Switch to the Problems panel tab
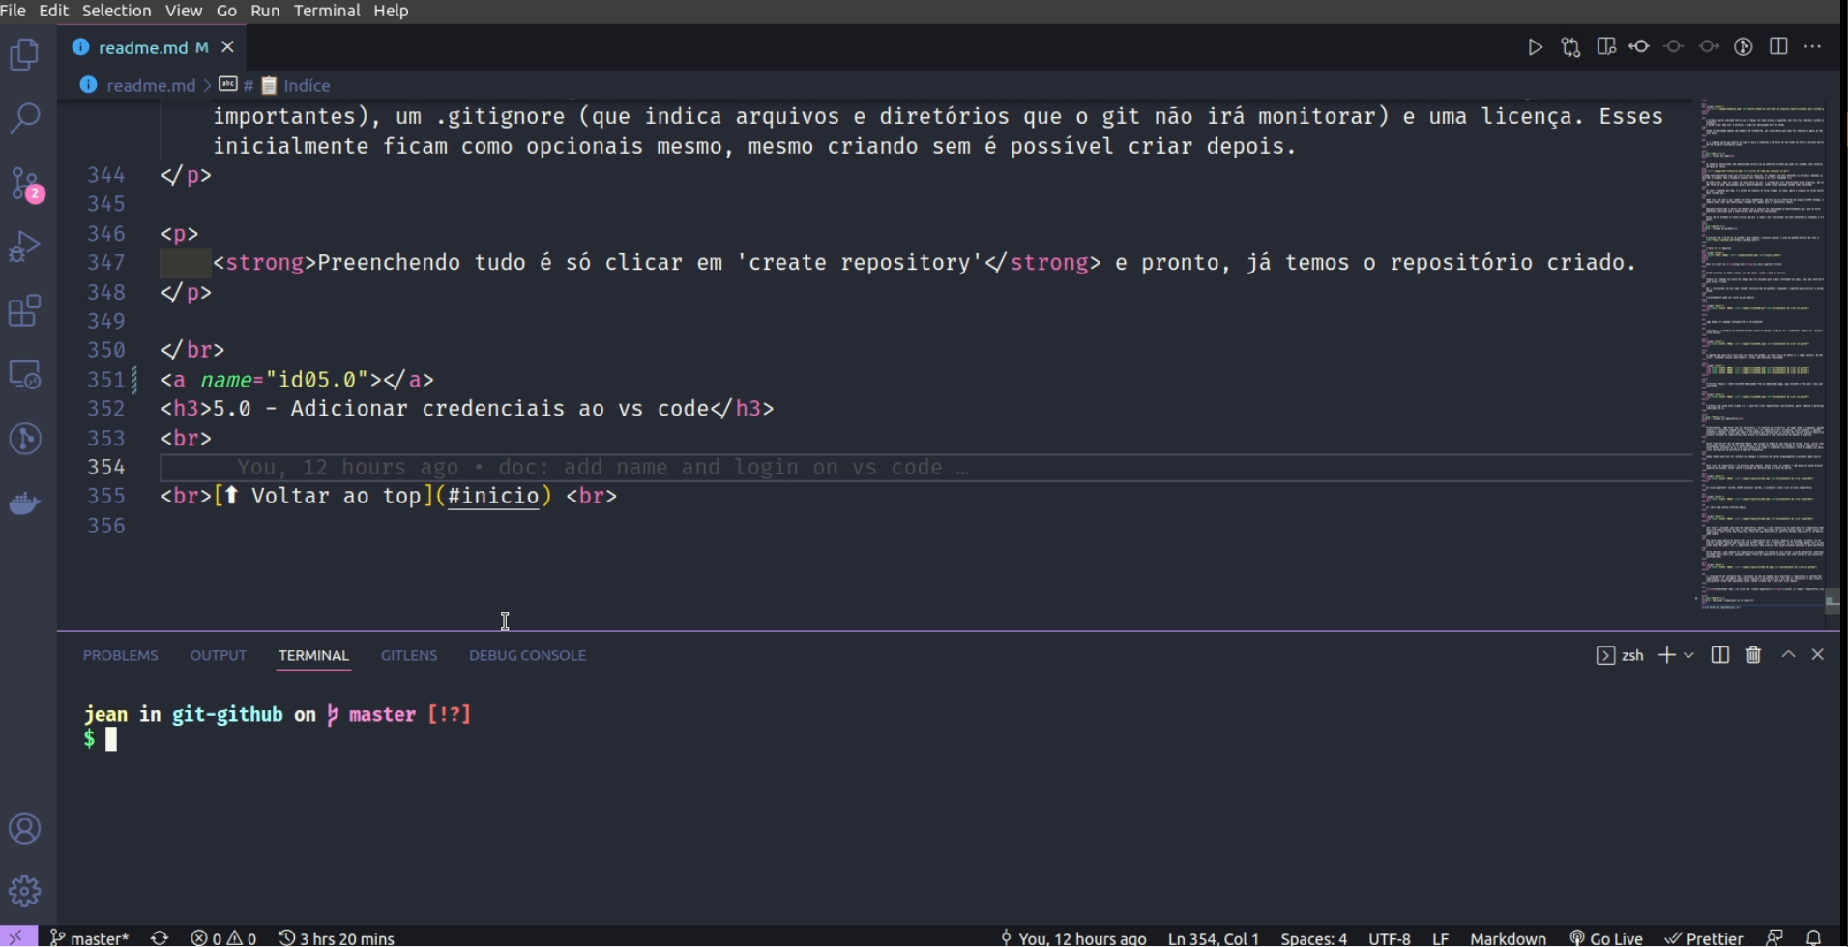This screenshot has height=947, width=1848. pyautogui.click(x=120, y=655)
